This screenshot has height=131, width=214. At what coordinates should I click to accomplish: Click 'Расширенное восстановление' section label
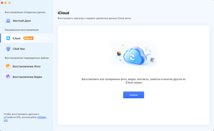(22, 30)
